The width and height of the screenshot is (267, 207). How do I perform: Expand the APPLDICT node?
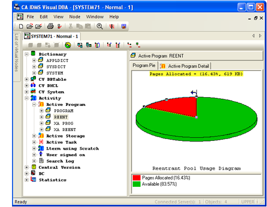34,61
